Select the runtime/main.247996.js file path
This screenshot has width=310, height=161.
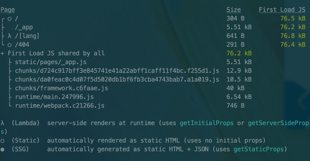tap(54, 97)
